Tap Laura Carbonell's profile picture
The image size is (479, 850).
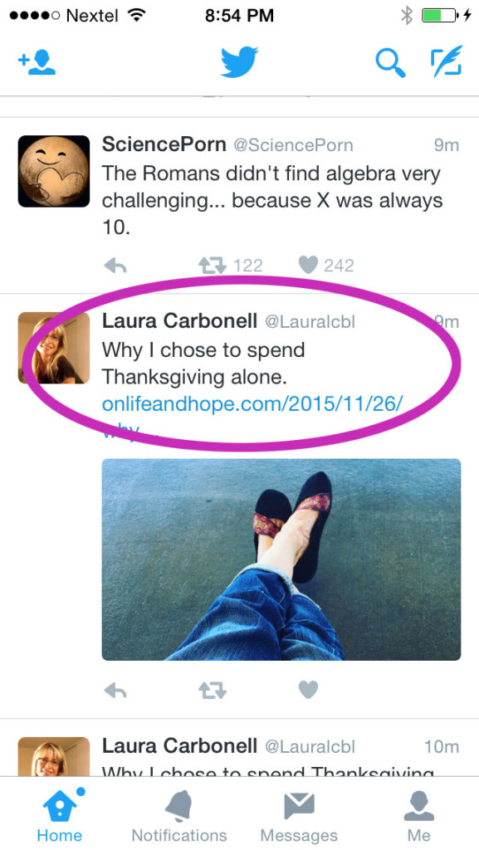pos(54,348)
